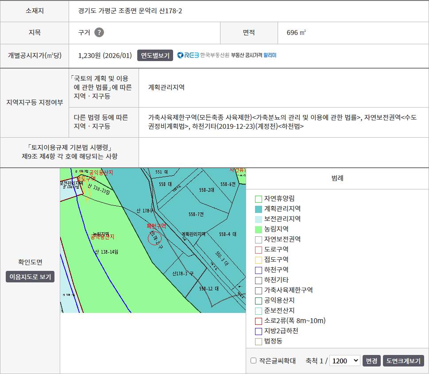Screen dimensions: 429x374
Task: Enable the 작은글씨확대 checkbox
Action: point(254,361)
